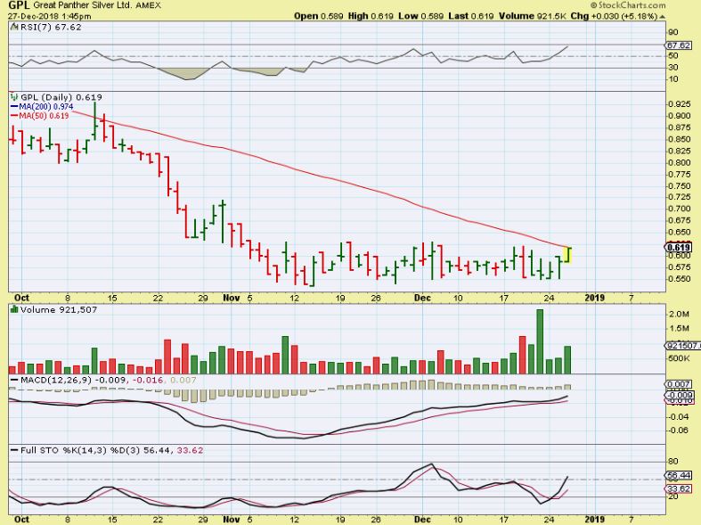Viewport: 701px width, 525px height.
Task: Click the 67.62 RSI value tag on right axis
Action: 678,45
